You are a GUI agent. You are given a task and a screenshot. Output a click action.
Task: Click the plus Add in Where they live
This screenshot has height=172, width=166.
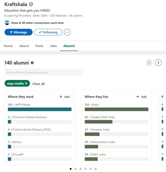(141, 97)
